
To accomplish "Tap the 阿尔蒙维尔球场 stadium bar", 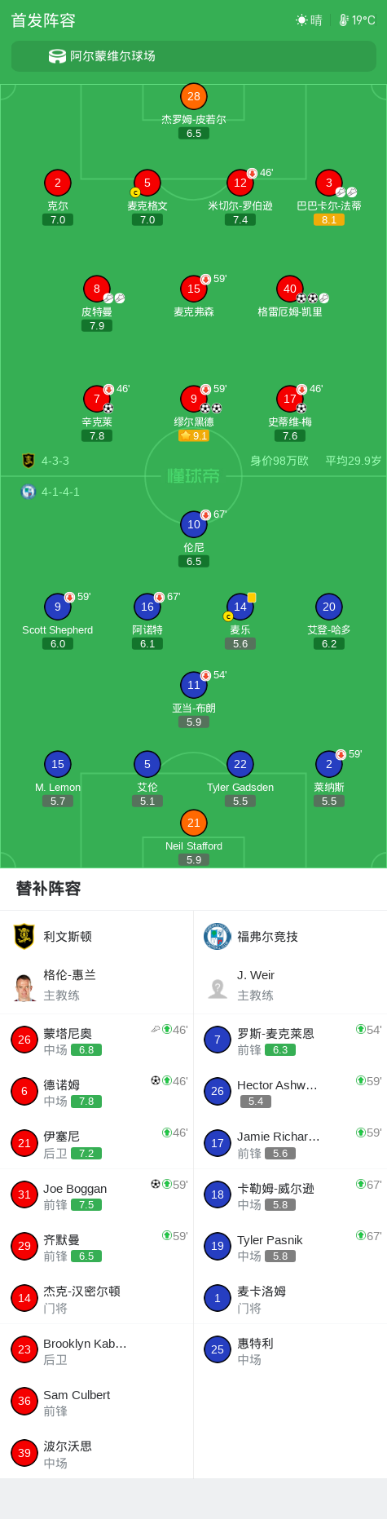I will pos(194,56).
